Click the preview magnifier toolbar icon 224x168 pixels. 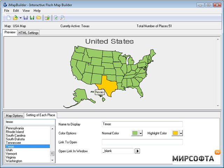point(62,18)
